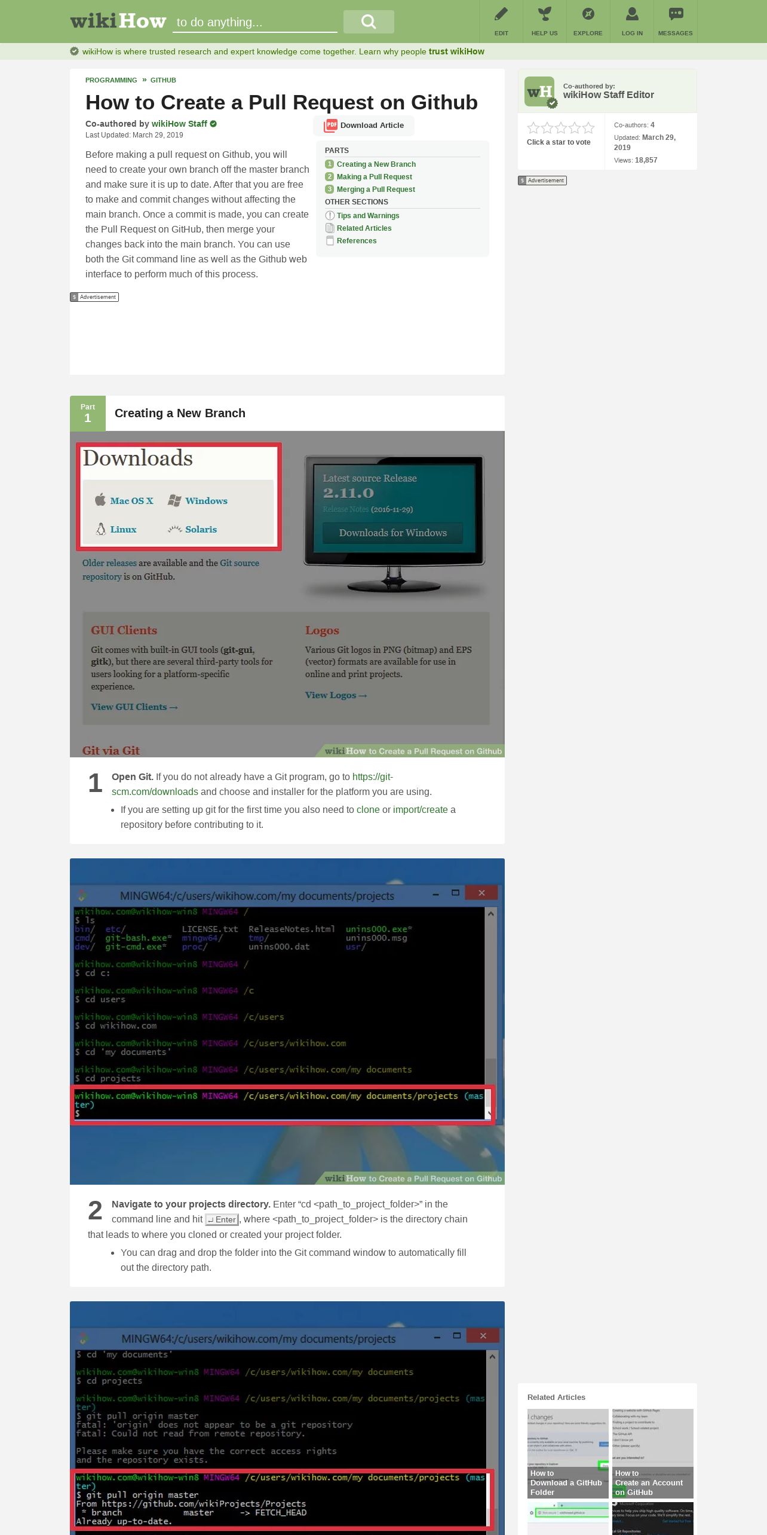The width and height of the screenshot is (767, 1535).
Task: Click the 'Creating a New Branch' Part 1 heading
Action: [x=180, y=413]
